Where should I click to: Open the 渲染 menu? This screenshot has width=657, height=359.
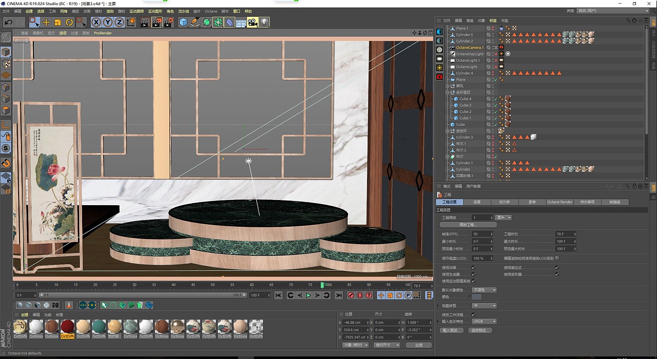pyautogui.click(x=110, y=11)
